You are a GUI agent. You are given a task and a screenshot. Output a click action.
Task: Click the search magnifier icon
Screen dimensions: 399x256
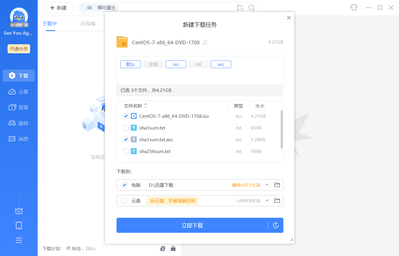coord(251,8)
